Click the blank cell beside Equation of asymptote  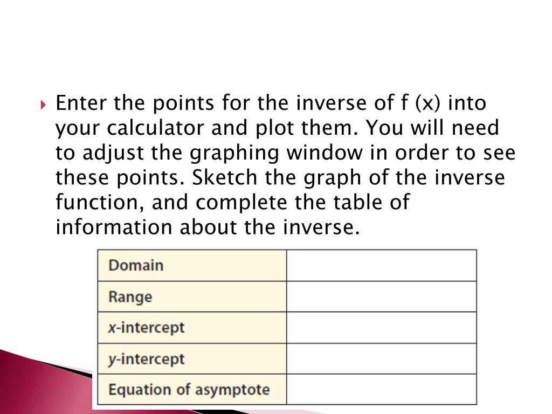[x=382, y=389]
